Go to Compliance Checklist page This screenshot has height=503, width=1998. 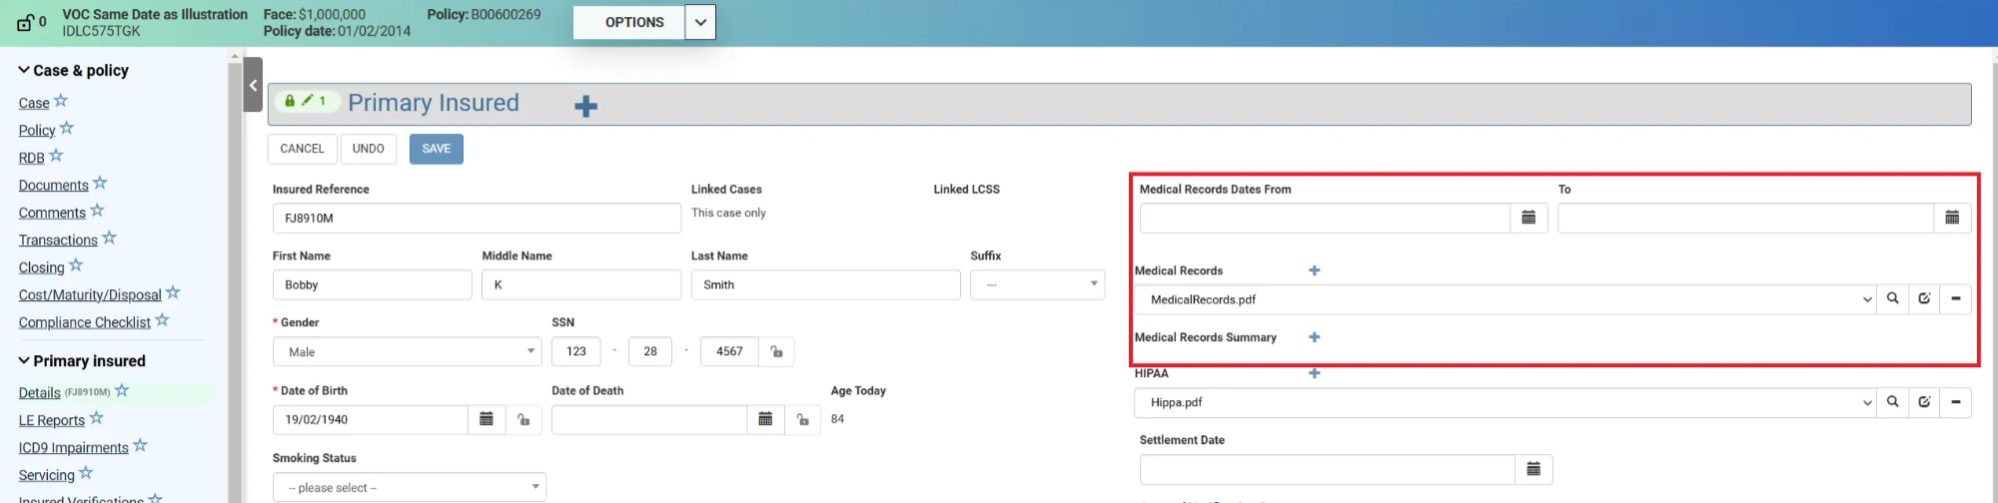(84, 322)
